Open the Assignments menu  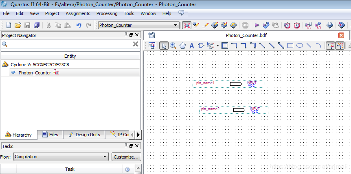78,13
